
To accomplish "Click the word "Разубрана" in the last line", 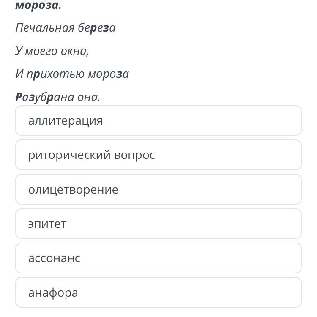I will point(45,97).
